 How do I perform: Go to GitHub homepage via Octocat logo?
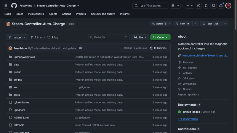[x=14, y=6]
